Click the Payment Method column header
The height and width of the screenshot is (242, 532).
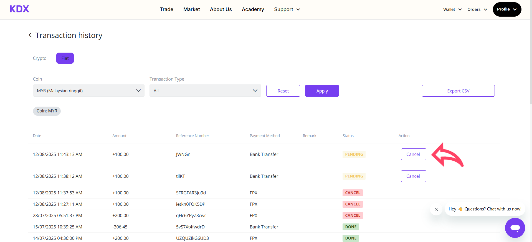[x=265, y=136]
